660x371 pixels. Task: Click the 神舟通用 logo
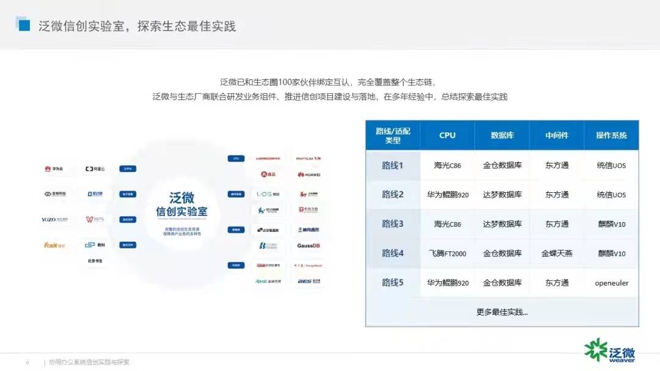click(309, 230)
